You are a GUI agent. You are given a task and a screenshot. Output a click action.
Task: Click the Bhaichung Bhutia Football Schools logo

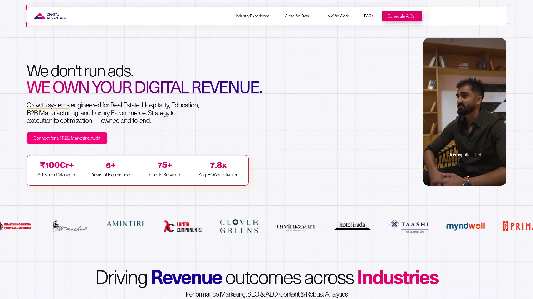16,226
